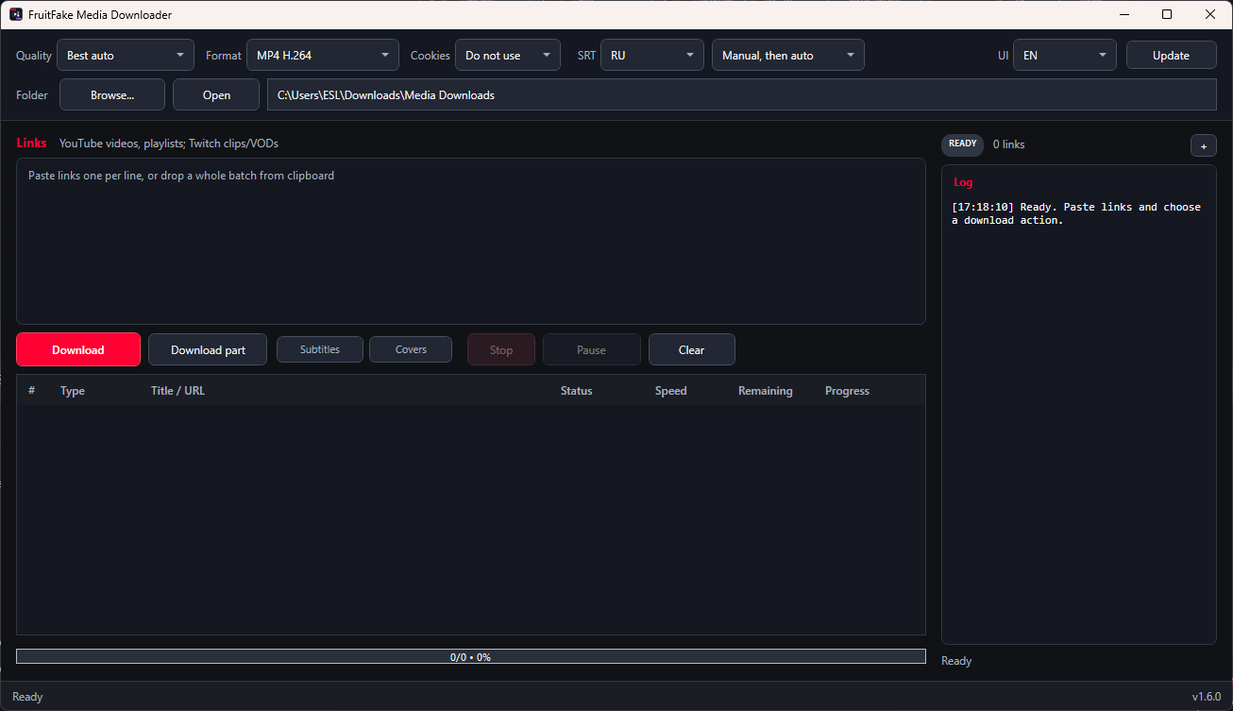The image size is (1233, 711).
Task: Click the Browse... folder button
Action: pos(112,94)
